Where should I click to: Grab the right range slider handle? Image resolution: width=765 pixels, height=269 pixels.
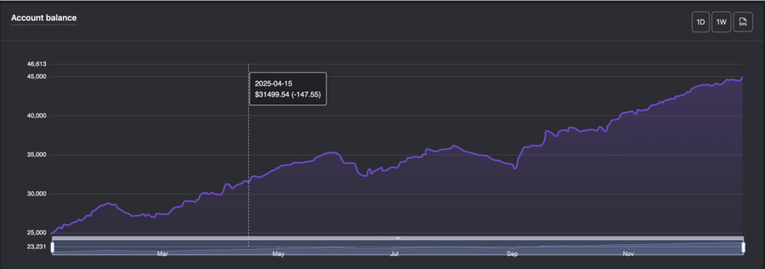point(743,247)
